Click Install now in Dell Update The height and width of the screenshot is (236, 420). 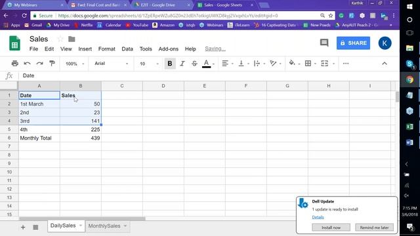click(x=331, y=227)
